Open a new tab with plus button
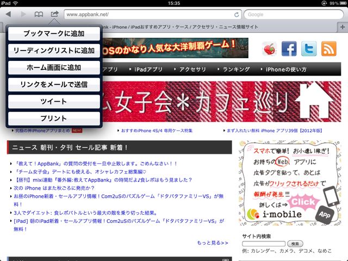The image size is (348, 261). 343,27
